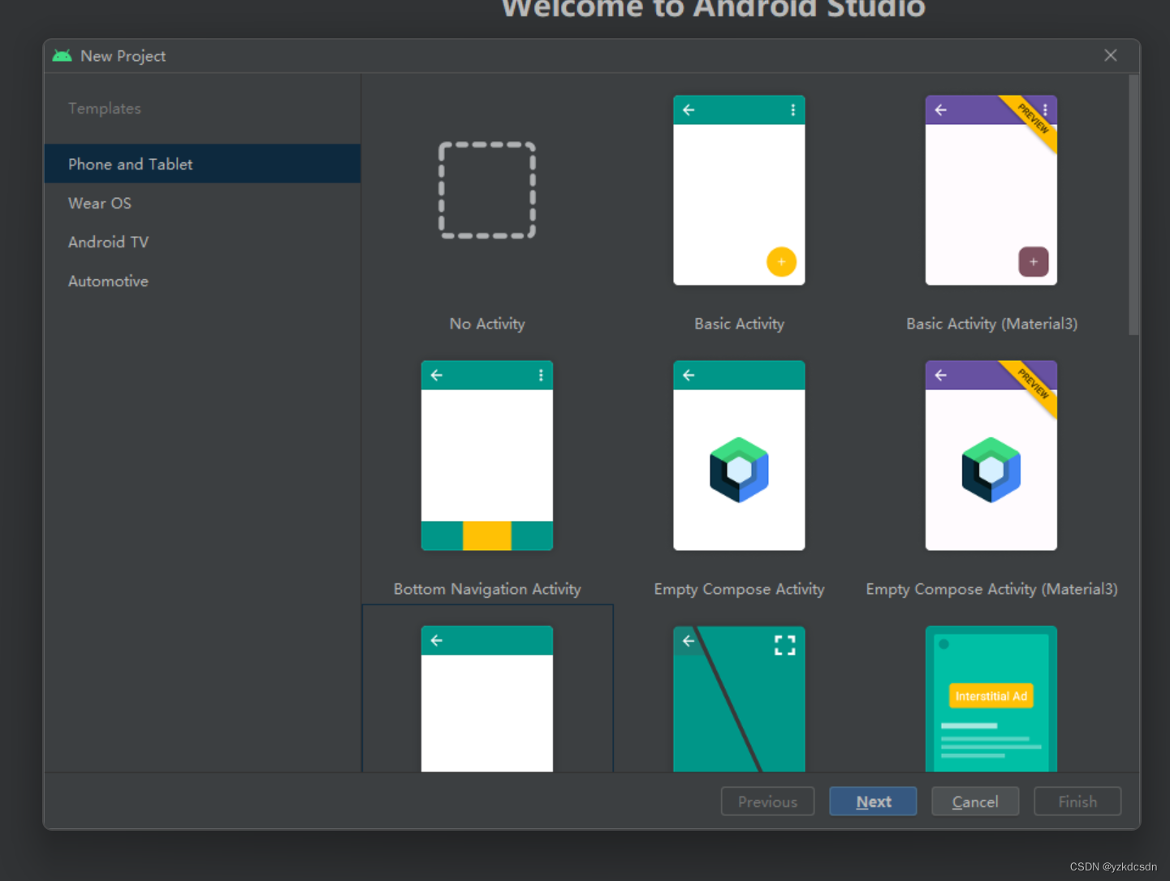Click the "Empty Compose Activity (Material3)" label
This screenshot has height=881, width=1170.
[991, 589]
